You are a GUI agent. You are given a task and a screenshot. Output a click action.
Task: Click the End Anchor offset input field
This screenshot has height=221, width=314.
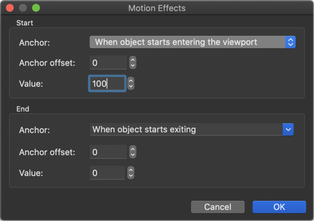(x=108, y=152)
